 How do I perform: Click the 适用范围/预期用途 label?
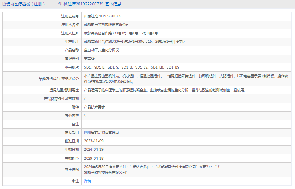tap(64, 90)
